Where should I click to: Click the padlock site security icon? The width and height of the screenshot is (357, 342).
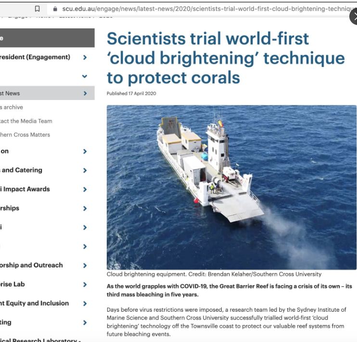55,9
